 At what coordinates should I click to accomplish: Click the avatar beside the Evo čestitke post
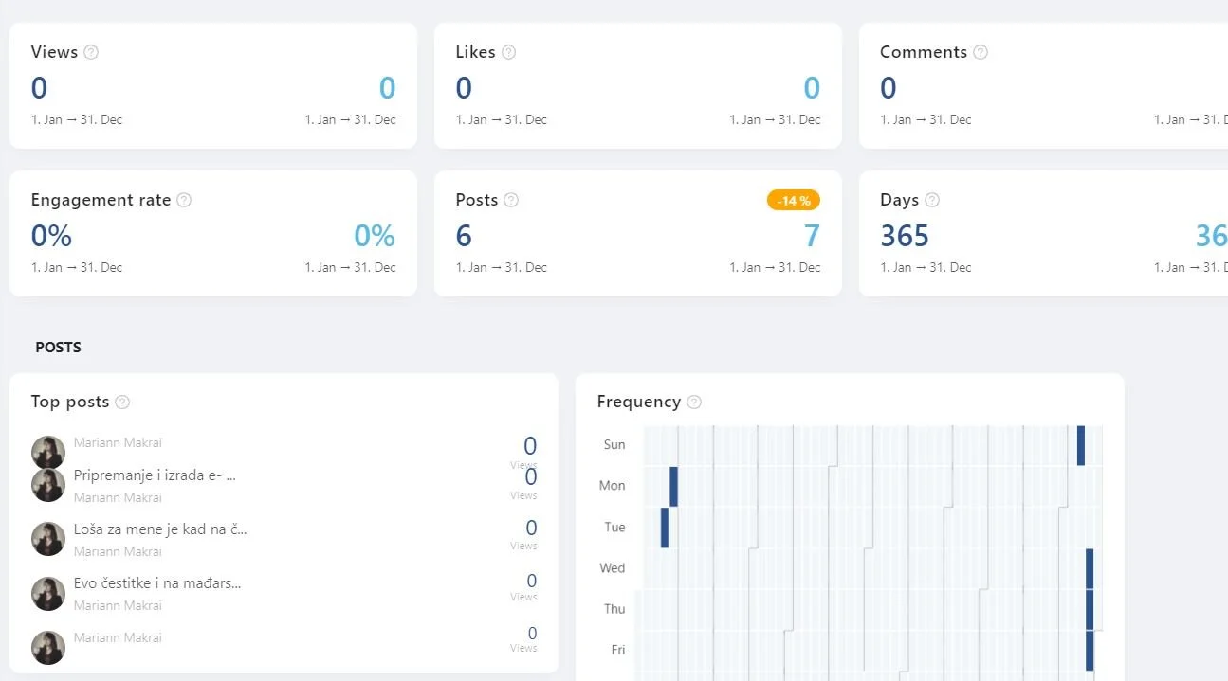click(x=48, y=593)
